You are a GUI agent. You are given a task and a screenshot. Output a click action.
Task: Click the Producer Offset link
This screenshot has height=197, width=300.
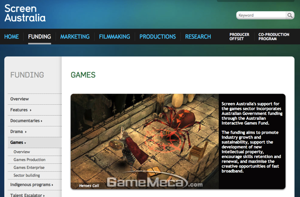pos(239,37)
